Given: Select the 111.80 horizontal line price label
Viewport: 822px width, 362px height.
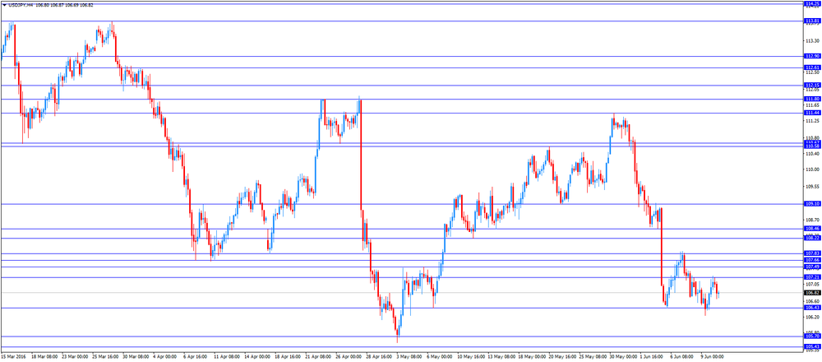Looking at the screenshot, I should click(812, 100).
